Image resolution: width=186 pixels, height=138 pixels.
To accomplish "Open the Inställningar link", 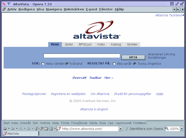I will point(157,58).
